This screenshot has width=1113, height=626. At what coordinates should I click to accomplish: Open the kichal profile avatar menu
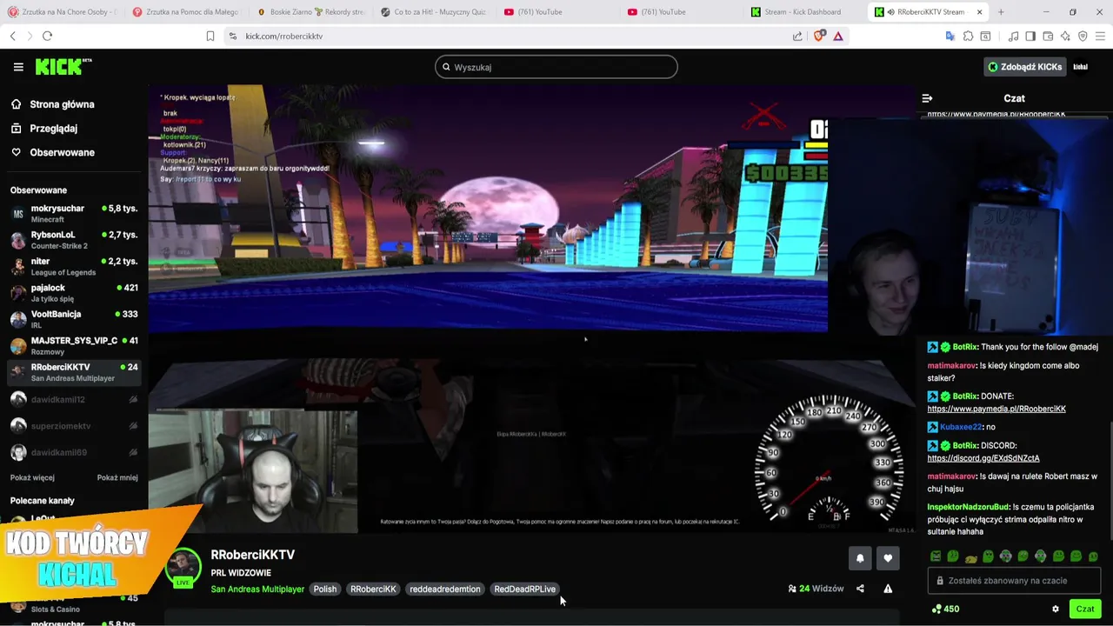pos(1081,67)
